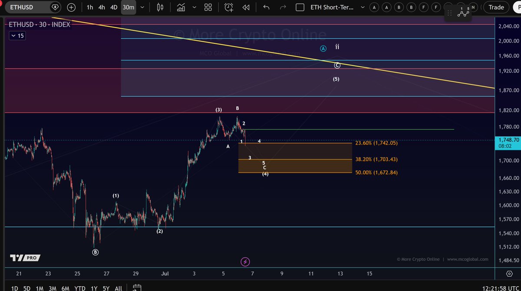
Task: Start bar Replay mode
Action: [x=246, y=7]
